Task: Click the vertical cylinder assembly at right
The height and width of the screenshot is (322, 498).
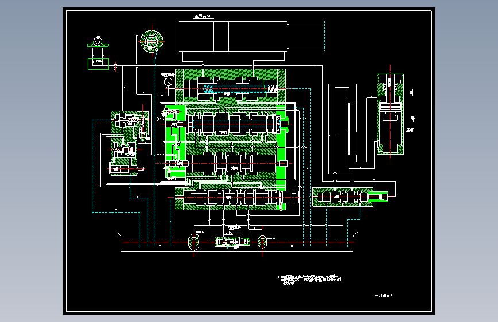Action: (391, 115)
